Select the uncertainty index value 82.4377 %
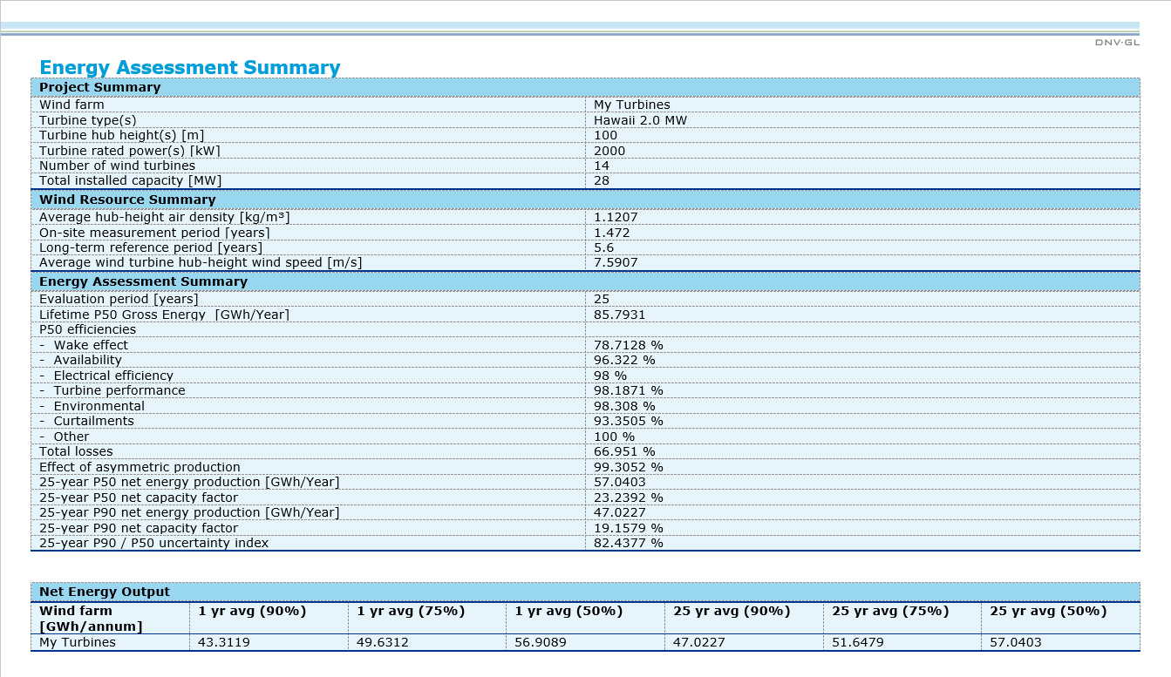 (x=628, y=543)
